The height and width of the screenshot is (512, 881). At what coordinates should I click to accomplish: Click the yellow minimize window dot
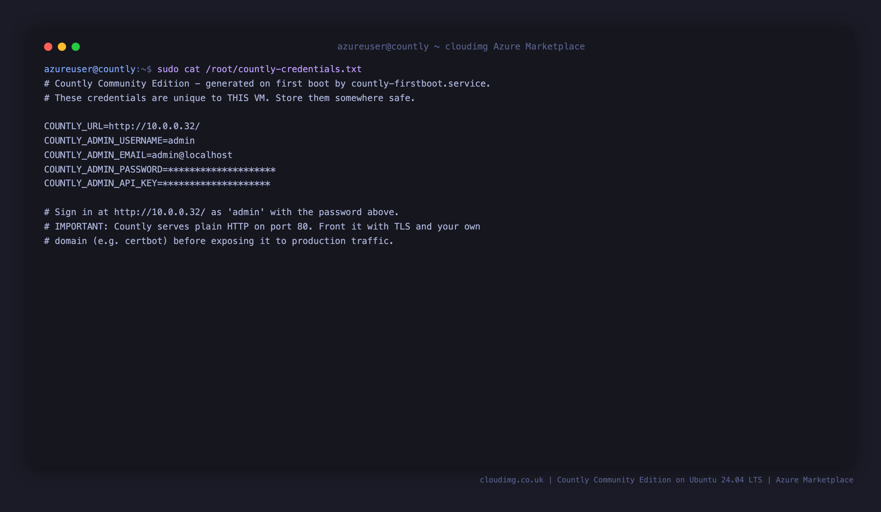pyautogui.click(x=62, y=47)
